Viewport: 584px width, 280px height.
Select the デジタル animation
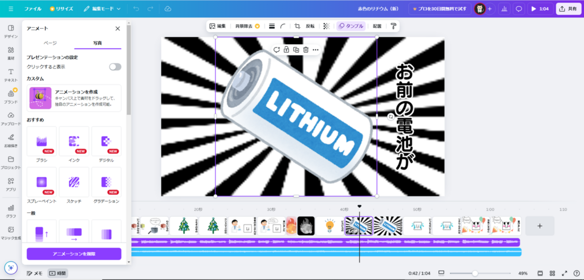tap(106, 144)
